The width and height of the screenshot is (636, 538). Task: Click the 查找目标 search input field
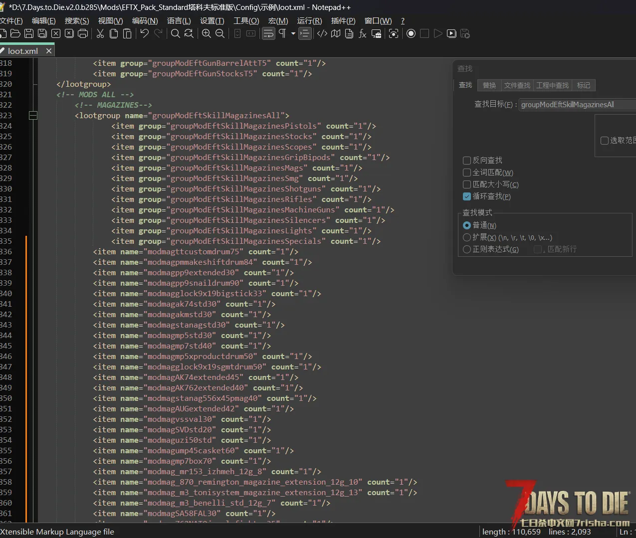tap(577, 104)
